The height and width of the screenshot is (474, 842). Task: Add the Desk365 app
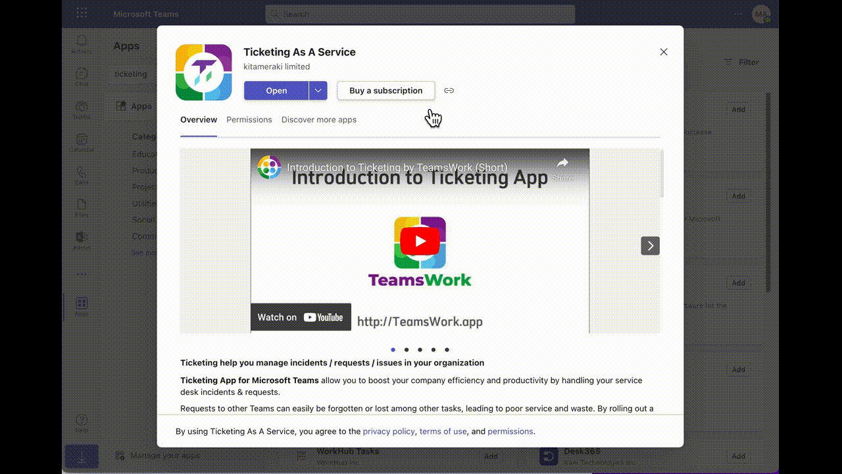[x=739, y=456]
